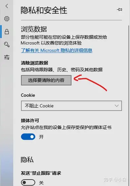Enable the 发送禁止跟踪请求 toggle
This screenshot has height=186, width=130.
[x=28, y=182]
